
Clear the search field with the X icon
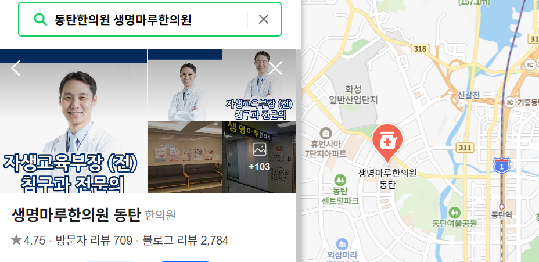tap(263, 19)
